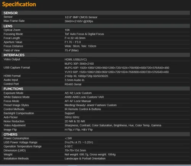Click the Landscape & Portrait Orientation text
The height and width of the screenshot is (166, 191).
click(x=85, y=158)
